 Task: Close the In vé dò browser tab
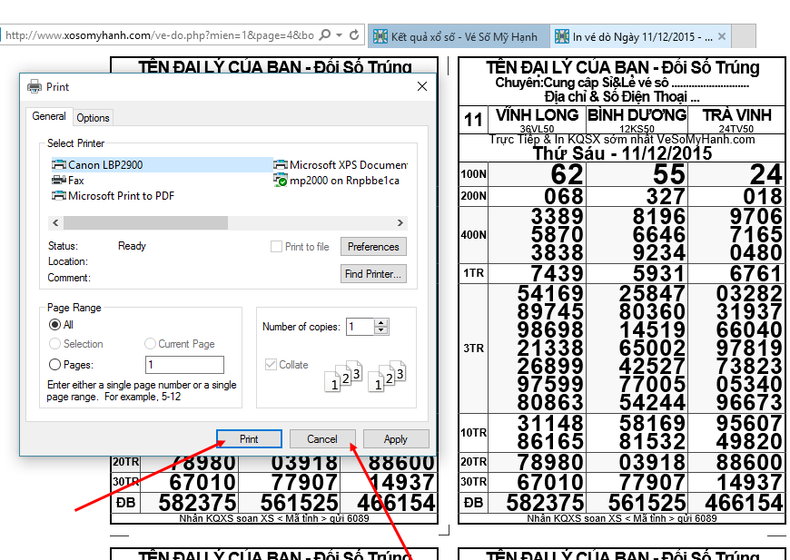click(722, 36)
